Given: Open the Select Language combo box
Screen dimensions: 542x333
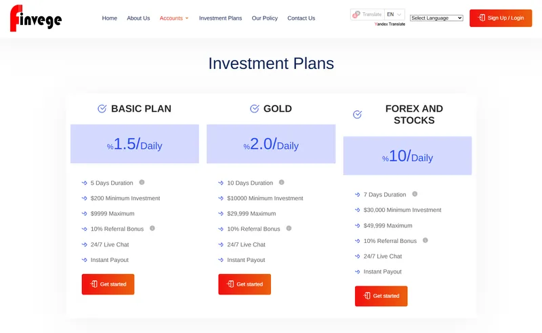Looking at the screenshot, I should 436,18.
